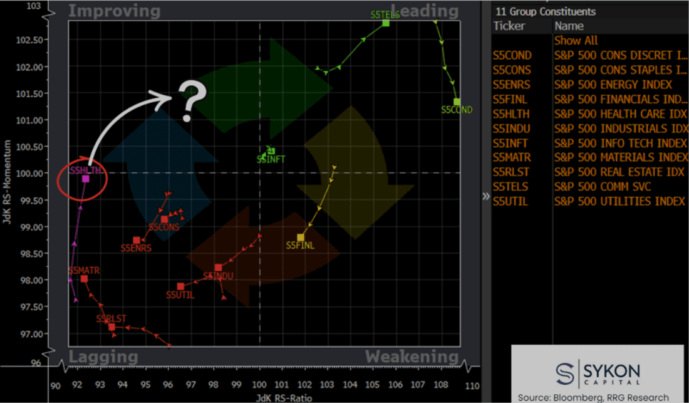The height and width of the screenshot is (403, 689).
Task: Open S&P 500 FINANCIALS IND row
Action: tap(590, 99)
